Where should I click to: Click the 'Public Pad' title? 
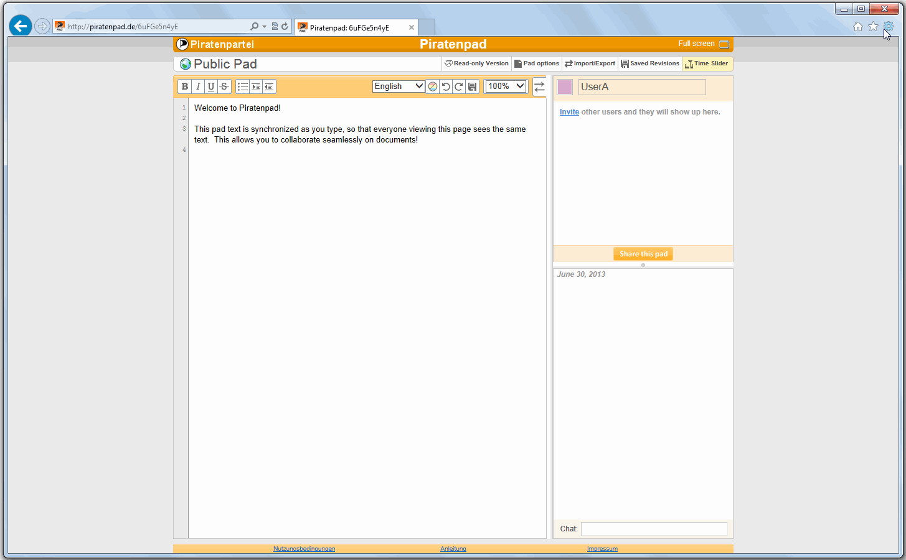[225, 64]
